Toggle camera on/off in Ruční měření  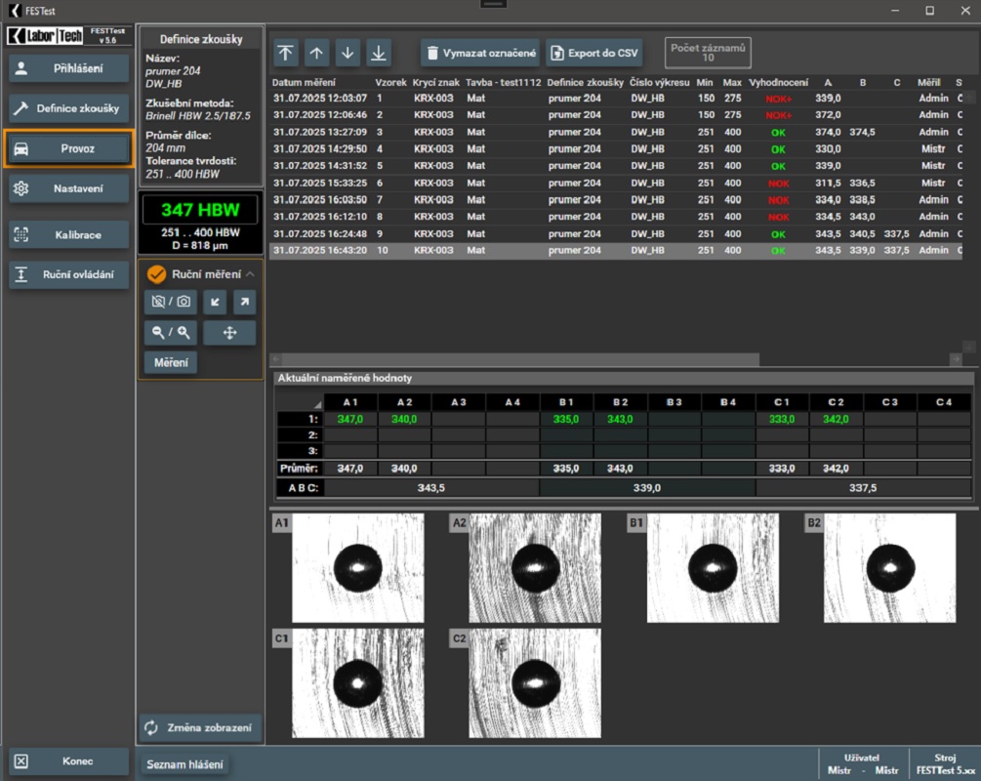tap(170, 303)
